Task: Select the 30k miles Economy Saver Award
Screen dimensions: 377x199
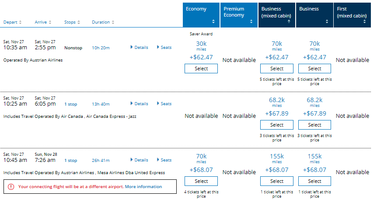Action: 201,69
